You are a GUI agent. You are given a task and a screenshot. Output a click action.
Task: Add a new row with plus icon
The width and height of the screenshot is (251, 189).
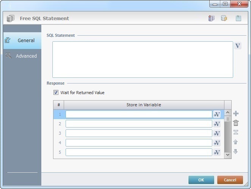[x=235, y=113]
